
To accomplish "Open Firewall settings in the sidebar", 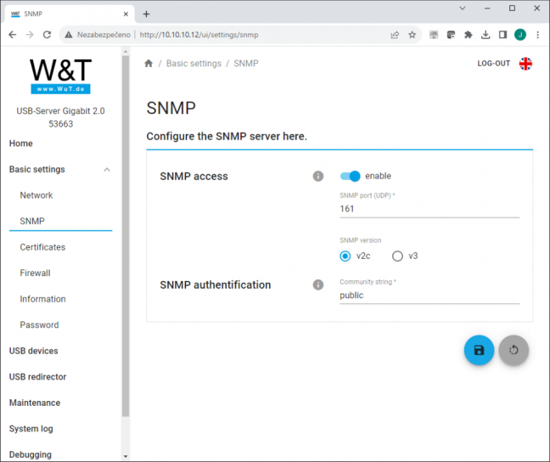I will pos(35,273).
